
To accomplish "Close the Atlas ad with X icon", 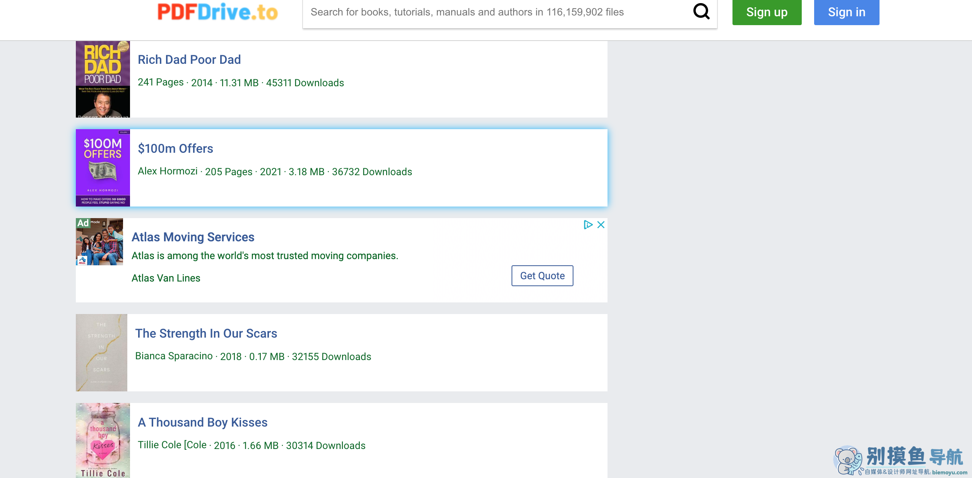I will click(x=601, y=225).
